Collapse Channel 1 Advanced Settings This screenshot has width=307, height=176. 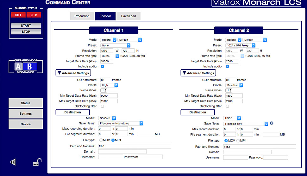point(73,73)
